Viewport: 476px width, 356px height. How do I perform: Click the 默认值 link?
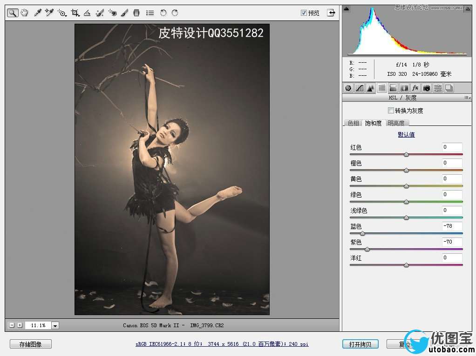(406, 135)
